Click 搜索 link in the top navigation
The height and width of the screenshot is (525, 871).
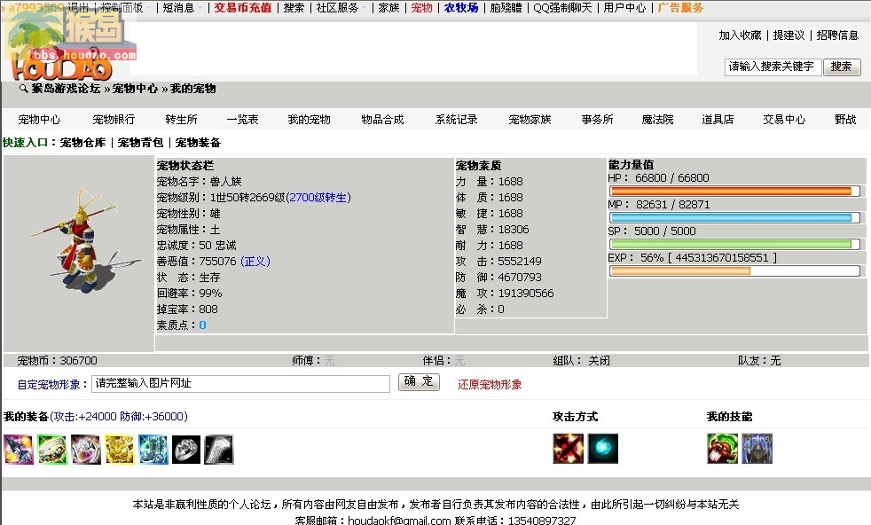(x=294, y=8)
